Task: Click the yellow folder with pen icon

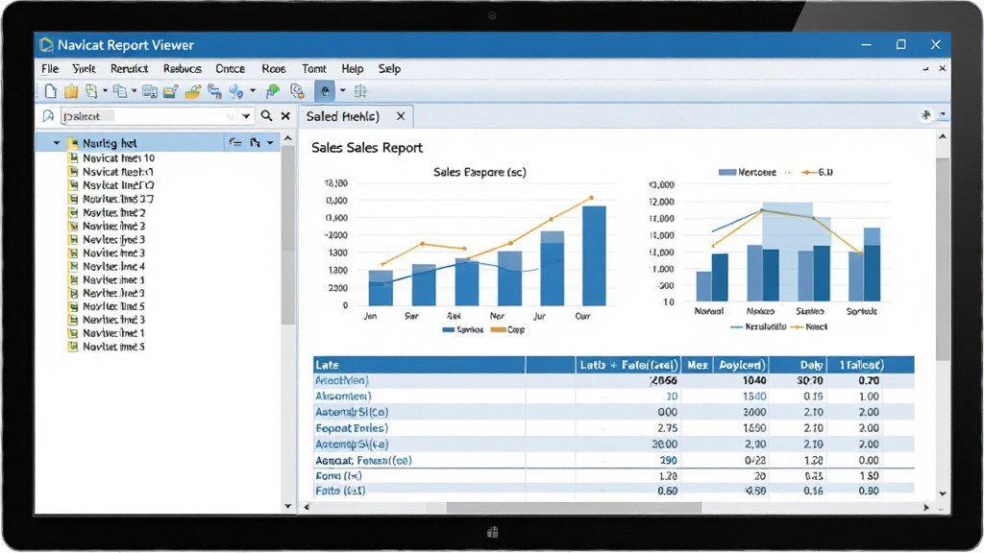Action: coord(192,91)
